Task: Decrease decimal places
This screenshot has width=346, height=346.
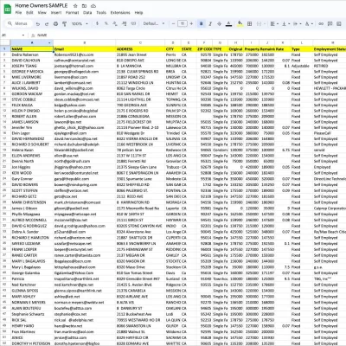Action: 115,23
